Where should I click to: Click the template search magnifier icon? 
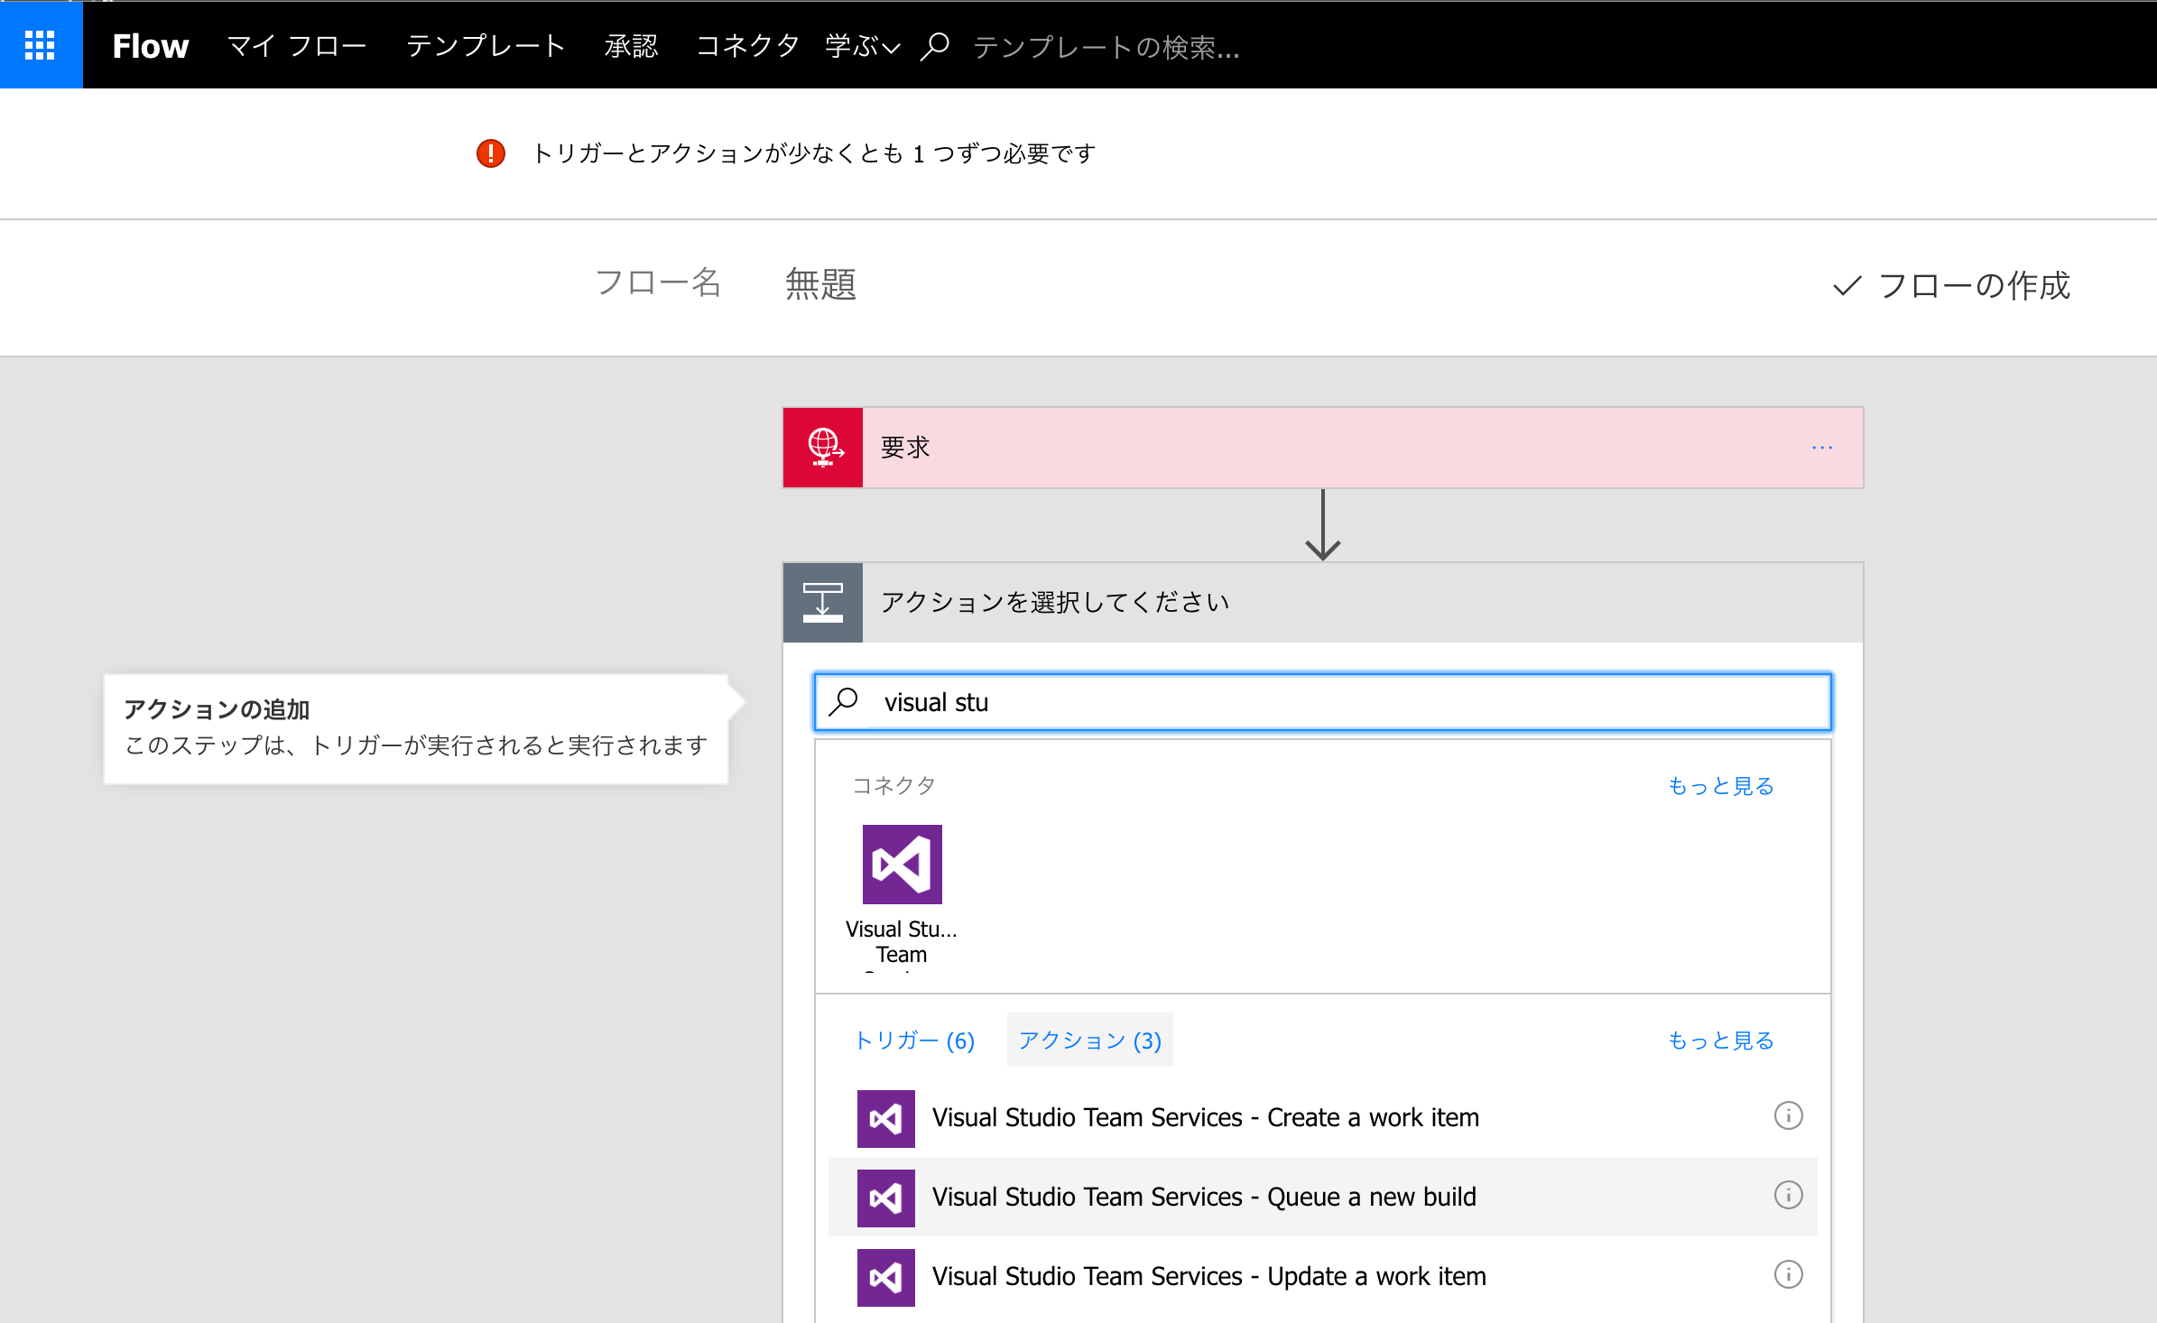tap(935, 46)
